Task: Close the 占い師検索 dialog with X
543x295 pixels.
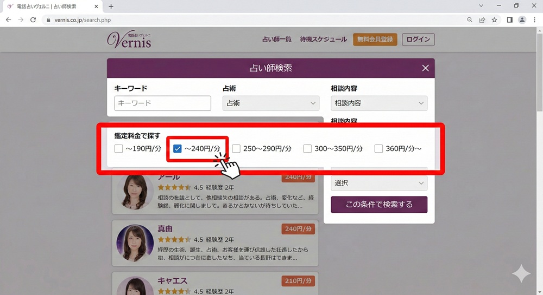Action: coord(425,68)
